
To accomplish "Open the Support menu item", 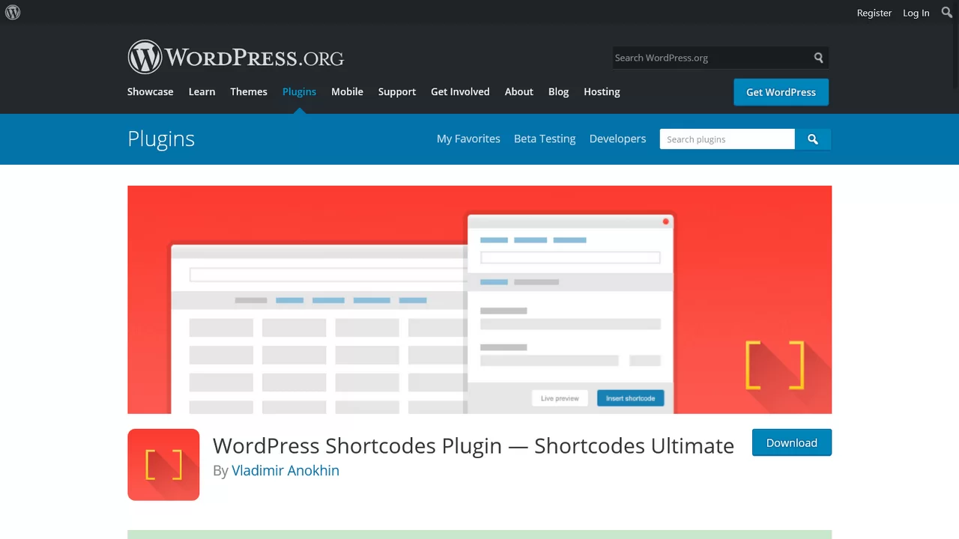I will click(x=396, y=91).
